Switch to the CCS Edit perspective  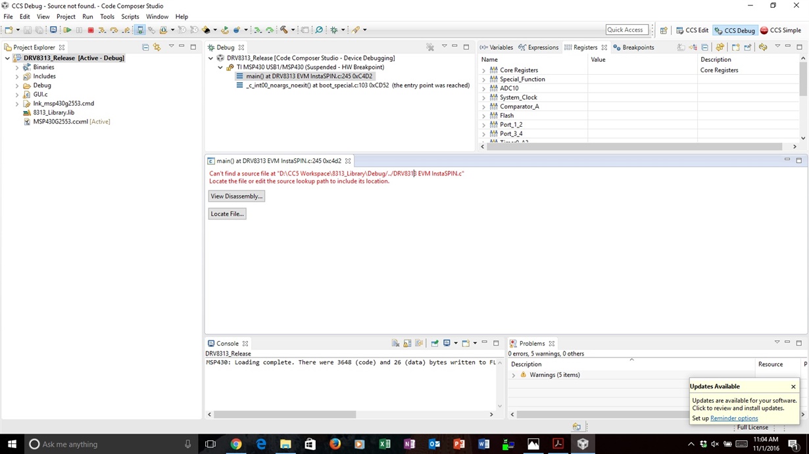click(x=693, y=30)
